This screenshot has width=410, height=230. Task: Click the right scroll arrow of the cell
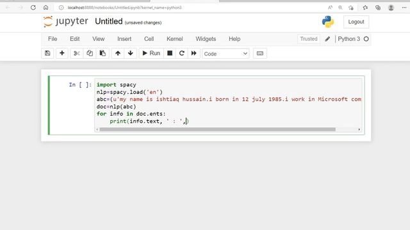coord(359,129)
